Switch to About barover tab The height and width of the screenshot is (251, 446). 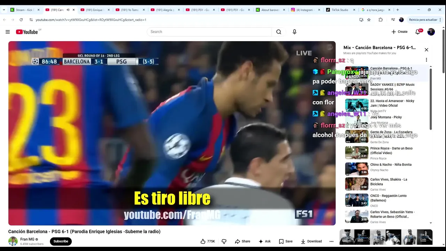coord(270,10)
